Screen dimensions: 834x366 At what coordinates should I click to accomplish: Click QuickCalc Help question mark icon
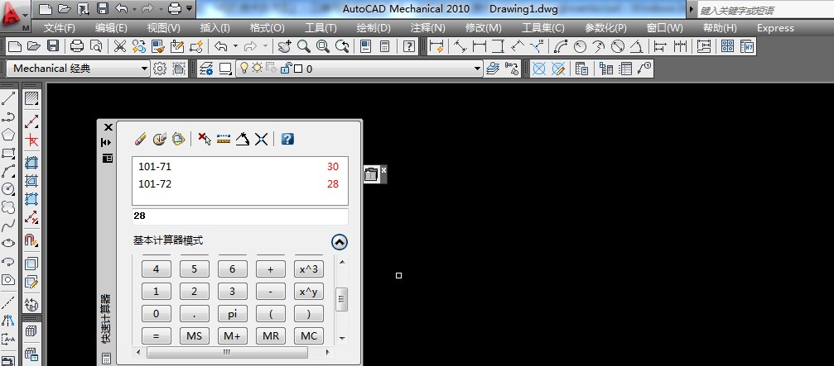[x=287, y=139]
